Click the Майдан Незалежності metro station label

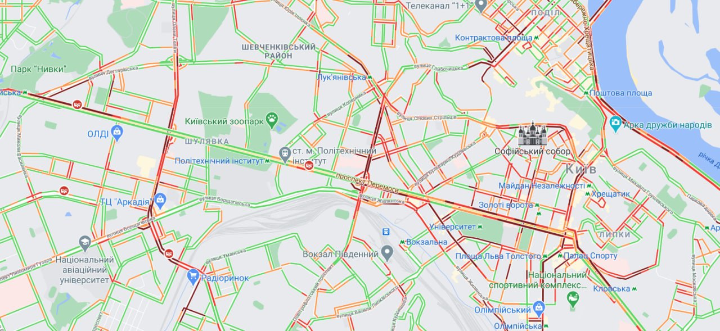[x=542, y=185]
